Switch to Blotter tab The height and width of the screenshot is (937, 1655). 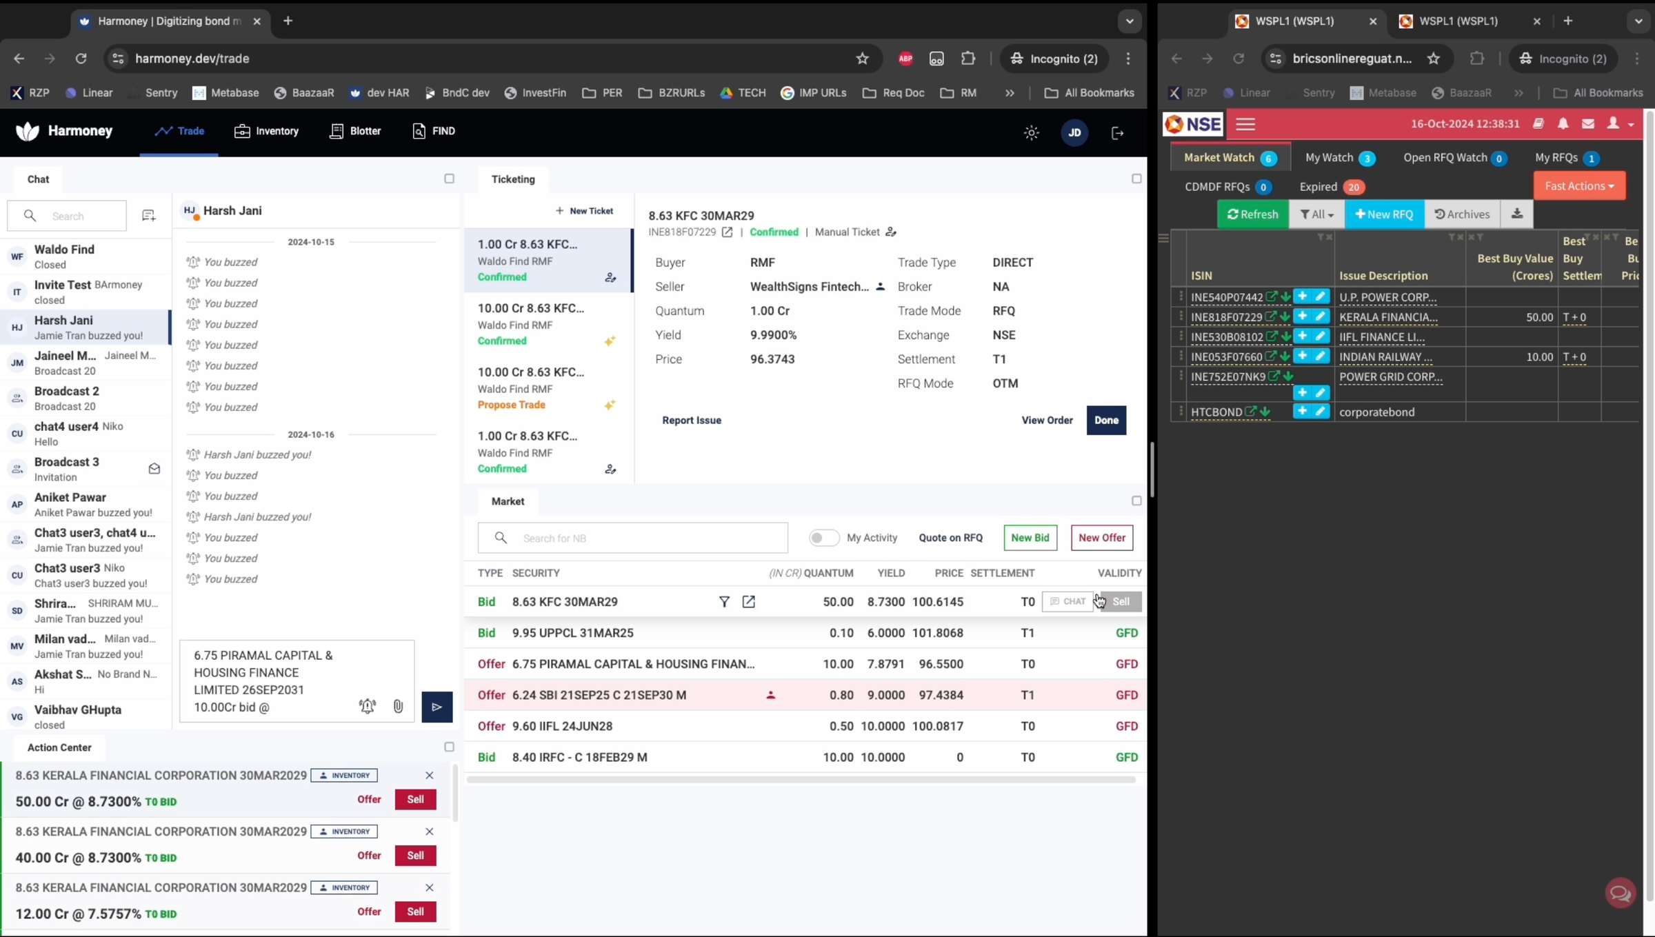tap(355, 130)
